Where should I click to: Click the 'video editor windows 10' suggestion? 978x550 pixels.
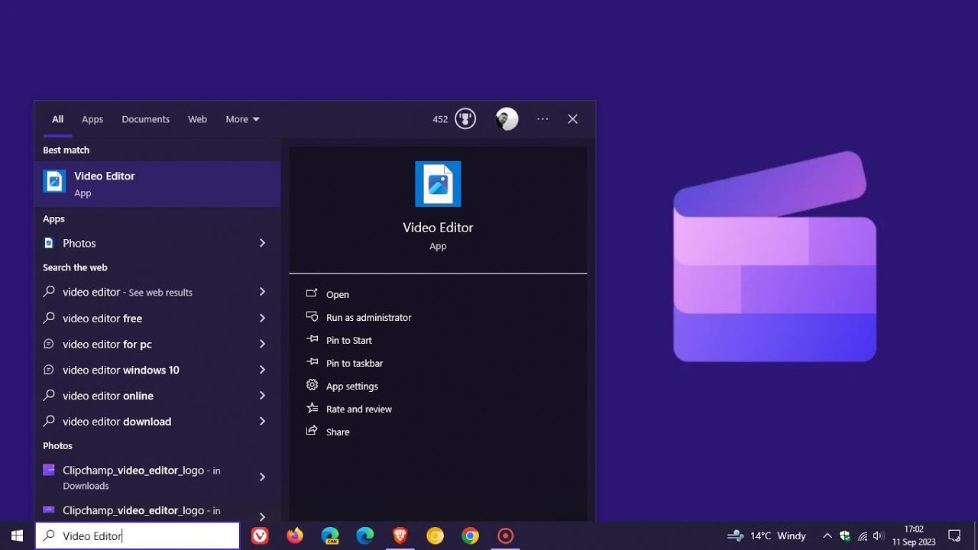(x=121, y=370)
